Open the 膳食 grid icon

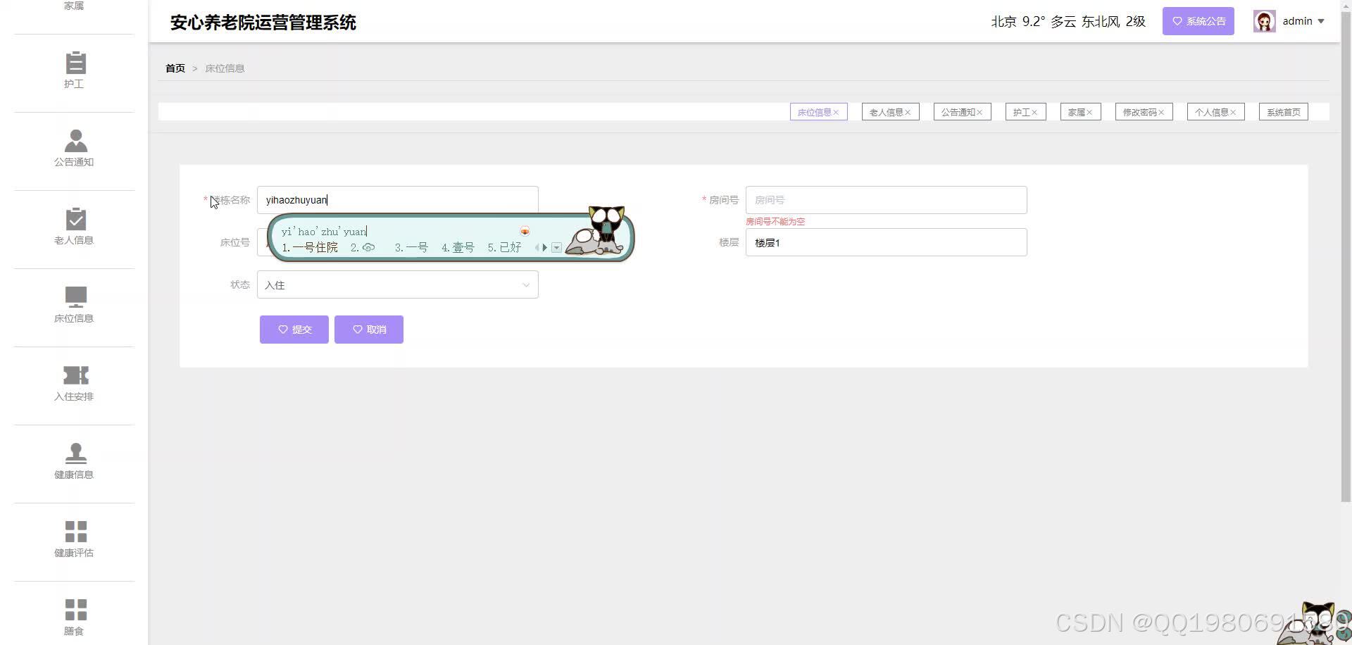[x=75, y=610]
